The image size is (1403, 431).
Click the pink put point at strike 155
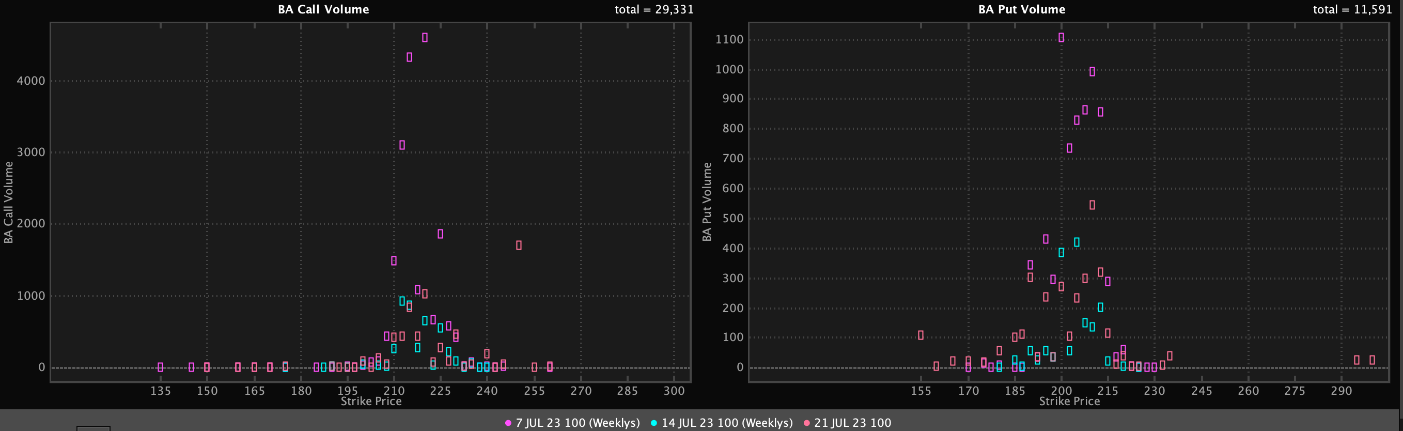pyautogui.click(x=921, y=335)
